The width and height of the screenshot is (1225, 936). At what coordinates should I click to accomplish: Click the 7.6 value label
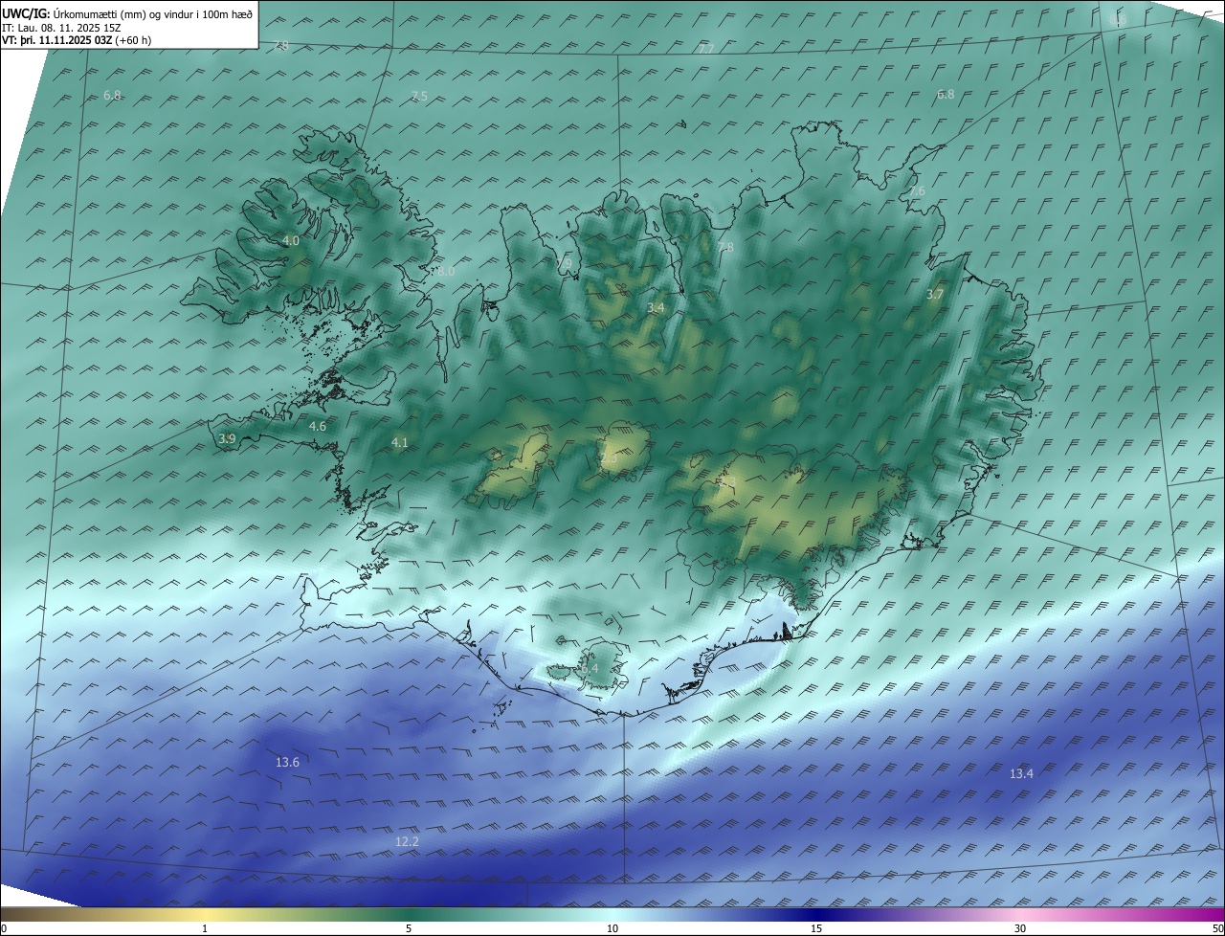(x=917, y=192)
